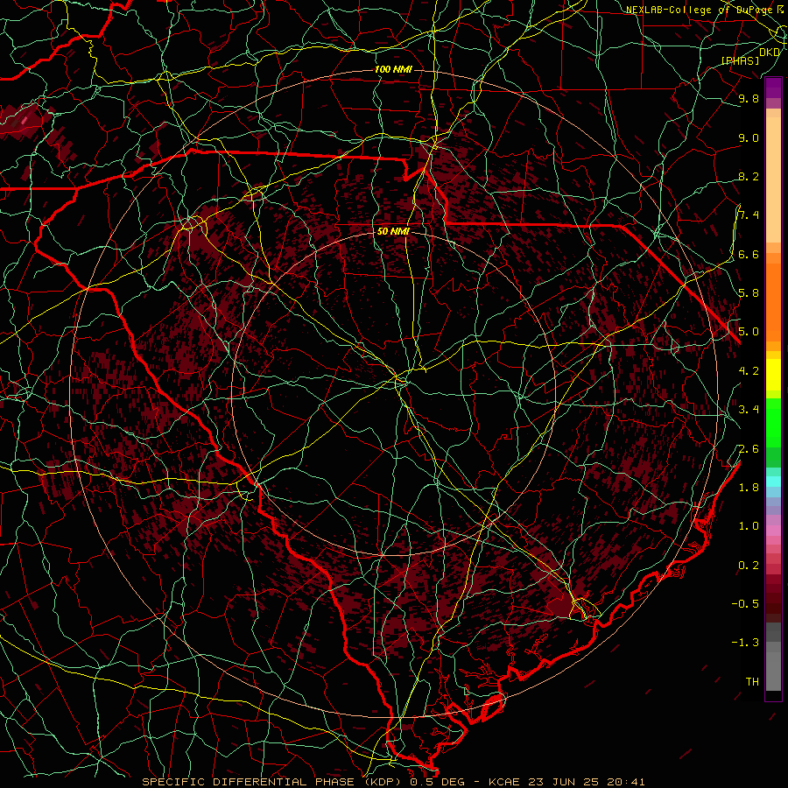Click the 1.8 legend value
This screenshot has width=788, height=788.
(x=749, y=488)
